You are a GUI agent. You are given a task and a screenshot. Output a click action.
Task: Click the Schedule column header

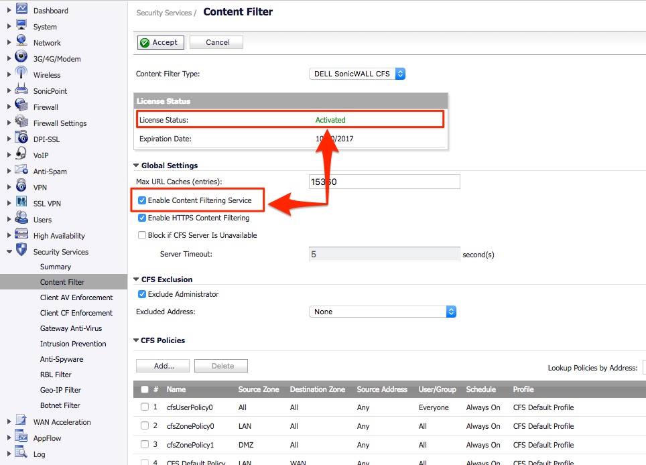coord(480,389)
